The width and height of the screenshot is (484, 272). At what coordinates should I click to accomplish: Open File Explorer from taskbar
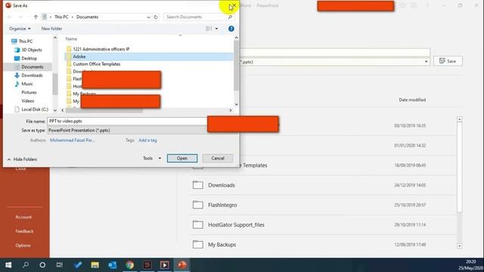(95, 265)
